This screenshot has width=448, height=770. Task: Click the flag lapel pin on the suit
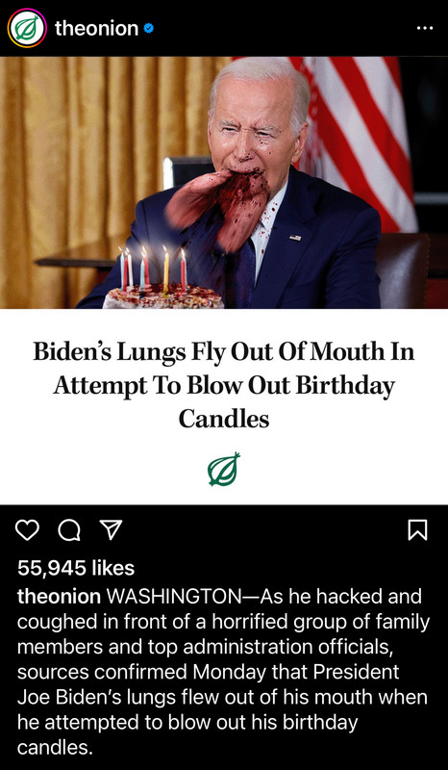(x=295, y=238)
